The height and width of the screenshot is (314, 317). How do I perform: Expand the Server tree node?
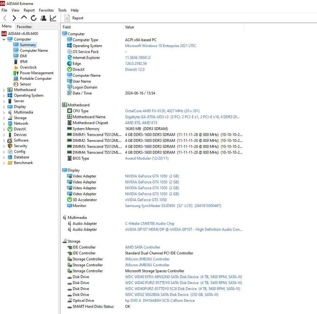pyautogui.click(x=4, y=101)
